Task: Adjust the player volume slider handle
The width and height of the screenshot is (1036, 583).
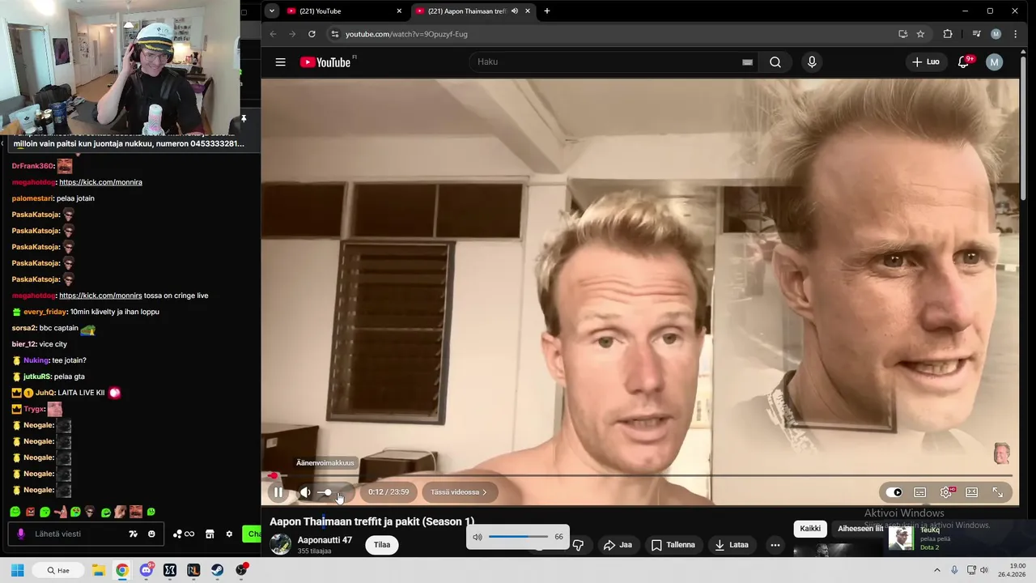Action: click(x=328, y=492)
